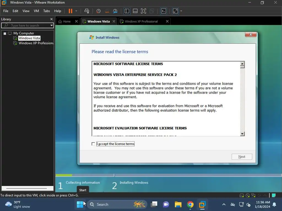The height and width of the screenshot is (211, 282).
Task: Click the network adapter status icon
Action: 253,195
